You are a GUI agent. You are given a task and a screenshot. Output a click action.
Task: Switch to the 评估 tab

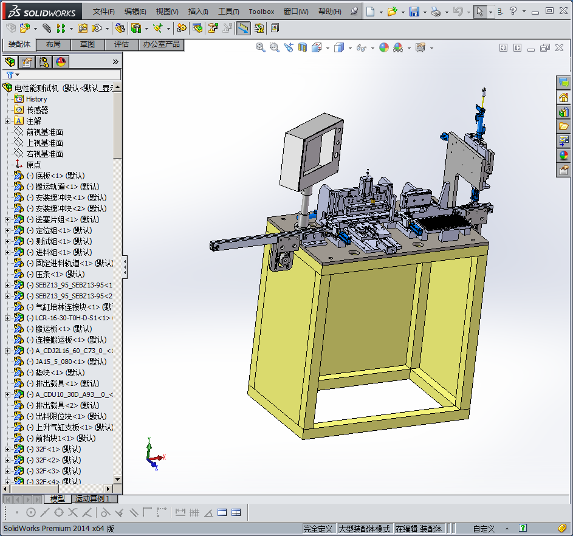(x=121, y=44)
